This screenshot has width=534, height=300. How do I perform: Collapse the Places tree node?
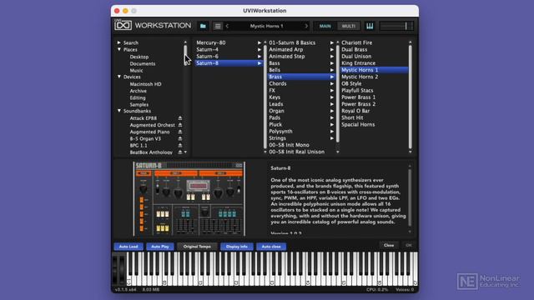[x=119, y=50]
